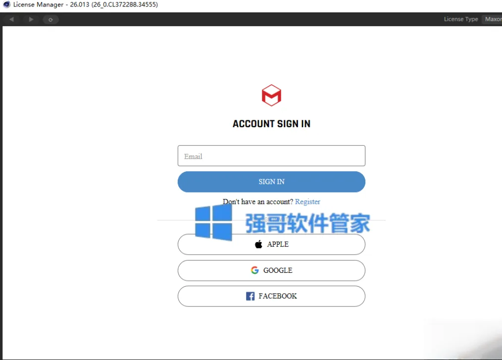502x360 pixels.
Task: Click the ACCOUNT SIGN IN heading
Action: (x=271, y=124)
